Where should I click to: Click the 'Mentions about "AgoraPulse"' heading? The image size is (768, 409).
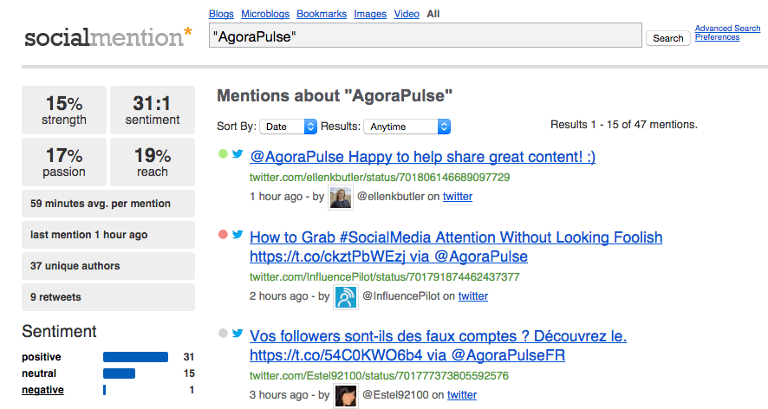tap(335, 96)
